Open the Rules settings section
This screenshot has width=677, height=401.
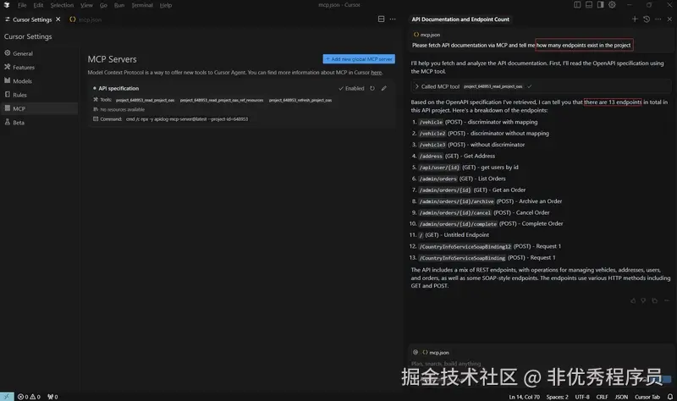point(15,95)
